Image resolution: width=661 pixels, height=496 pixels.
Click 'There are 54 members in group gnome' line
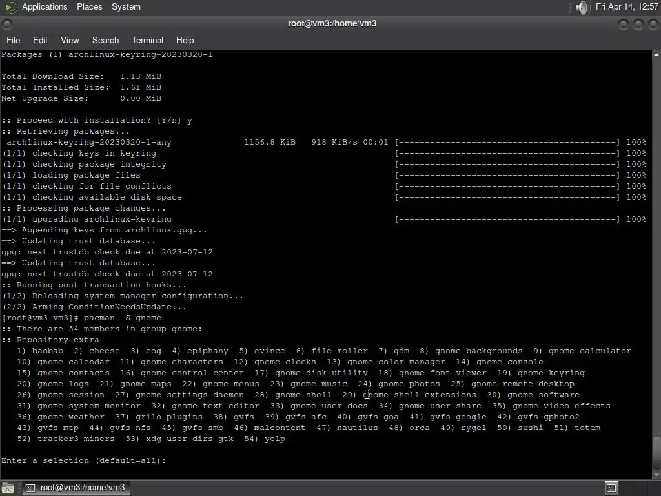pyautogui.click(x=101, y=329)
